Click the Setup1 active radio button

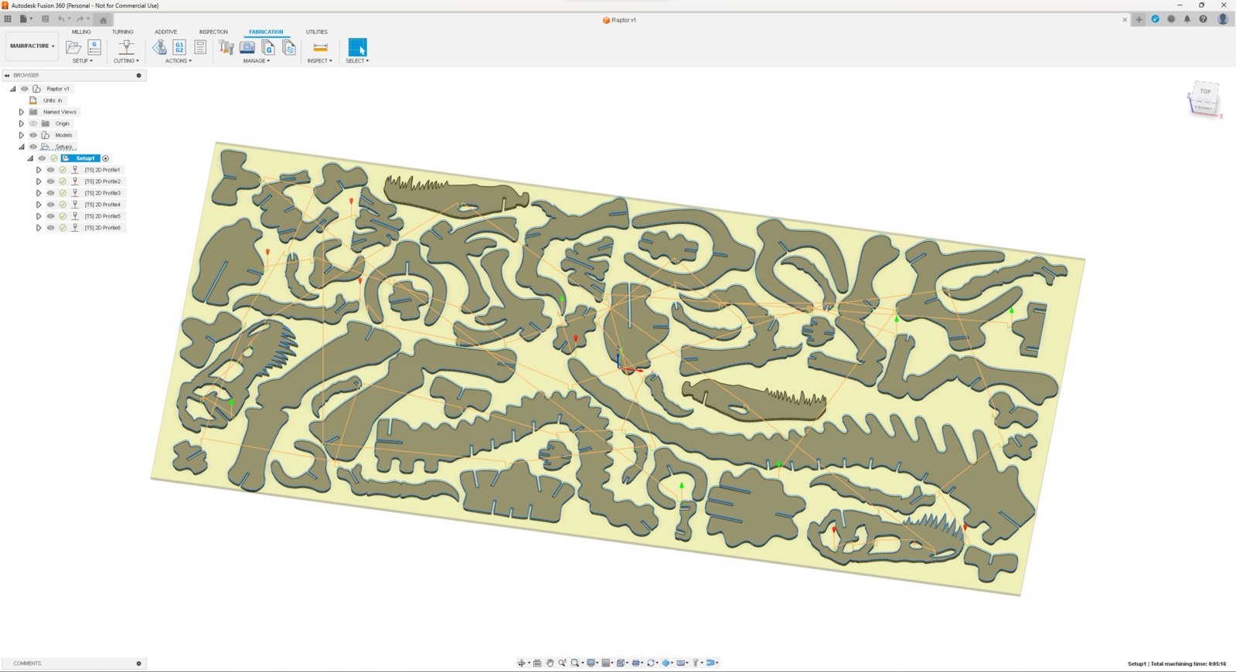pos(106,158)
